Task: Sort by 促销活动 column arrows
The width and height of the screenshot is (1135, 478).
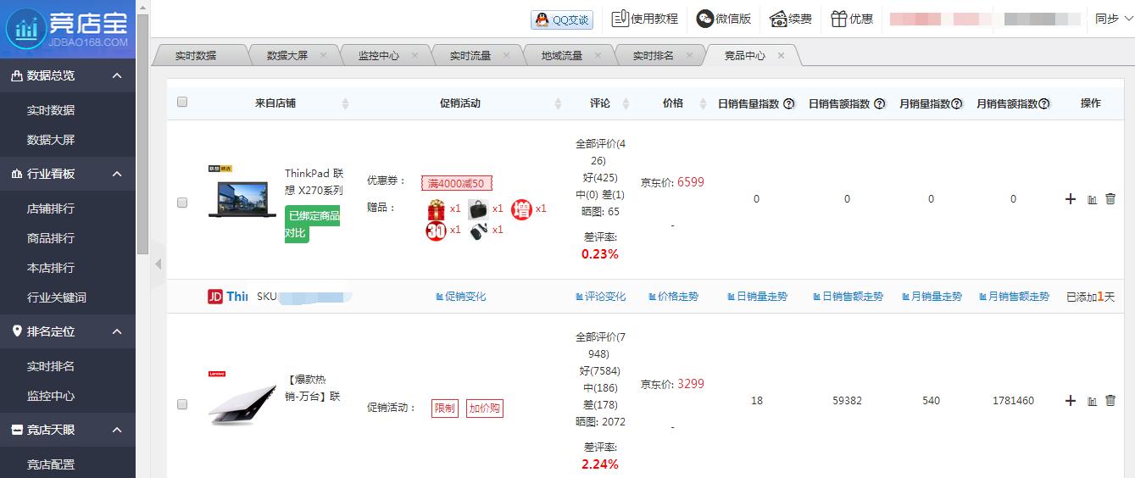Action: tap(558, 103)
